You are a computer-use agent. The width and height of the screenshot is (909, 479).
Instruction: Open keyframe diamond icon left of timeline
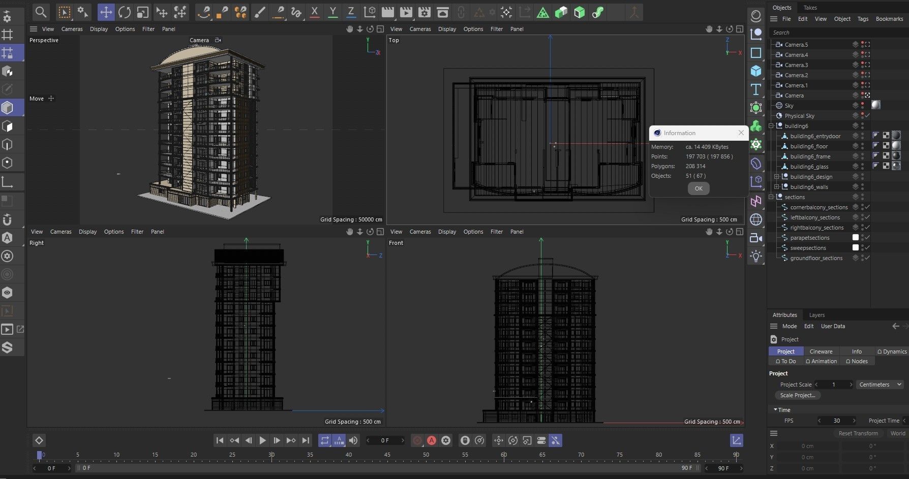39,440
